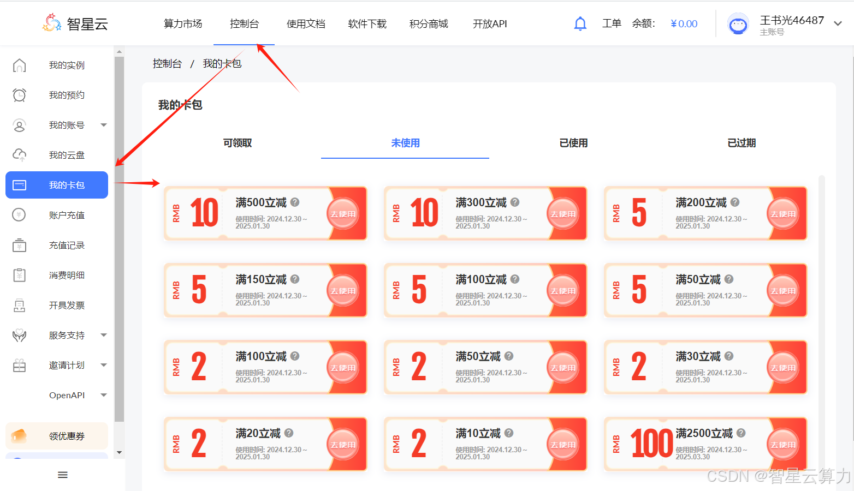
Task: Click 去使用 on 满20立减 coupon
Action: point(343,445)
